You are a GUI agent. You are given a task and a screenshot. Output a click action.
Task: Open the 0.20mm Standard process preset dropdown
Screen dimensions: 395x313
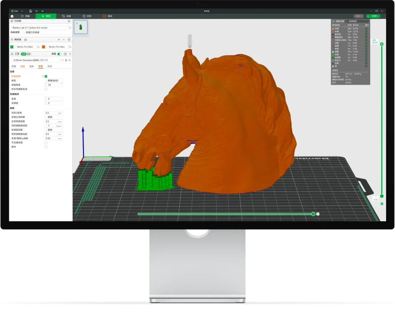click(36, 60)
